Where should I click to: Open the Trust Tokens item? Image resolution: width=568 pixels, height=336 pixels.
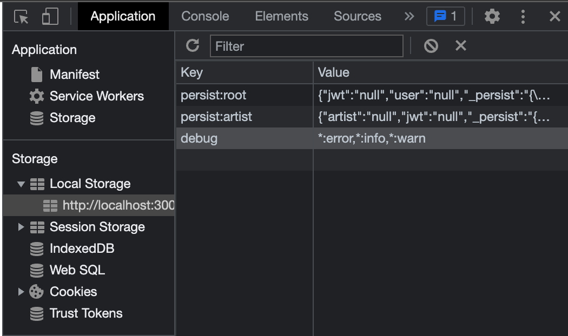[x=86, y=313]
